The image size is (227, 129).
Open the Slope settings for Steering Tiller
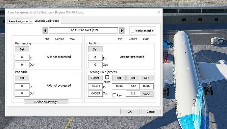(x=146, y=94)
